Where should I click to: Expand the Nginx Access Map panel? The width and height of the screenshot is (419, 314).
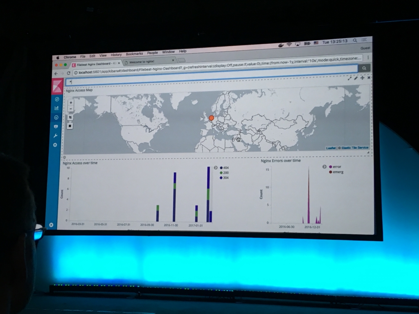349,78
